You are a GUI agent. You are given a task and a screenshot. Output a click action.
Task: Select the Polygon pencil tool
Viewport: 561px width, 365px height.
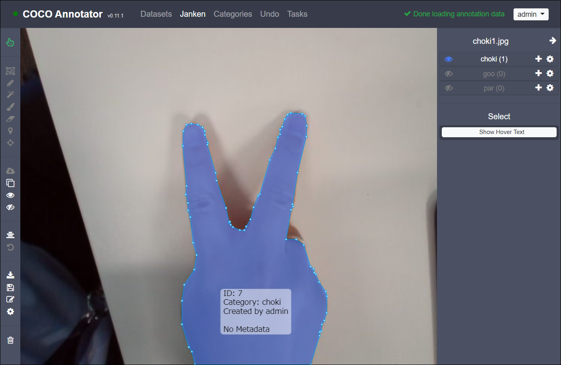[10, 83]
